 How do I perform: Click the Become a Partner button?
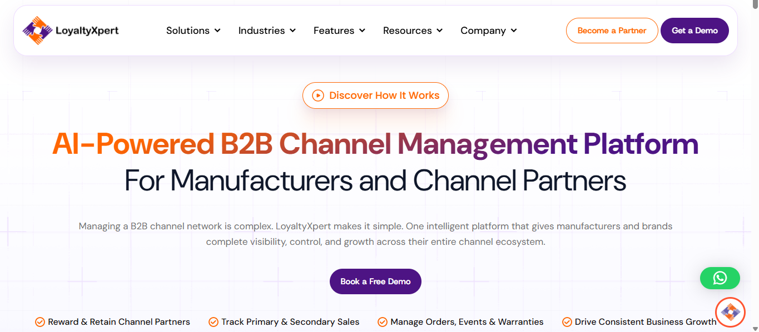click(x=612, y=31)
